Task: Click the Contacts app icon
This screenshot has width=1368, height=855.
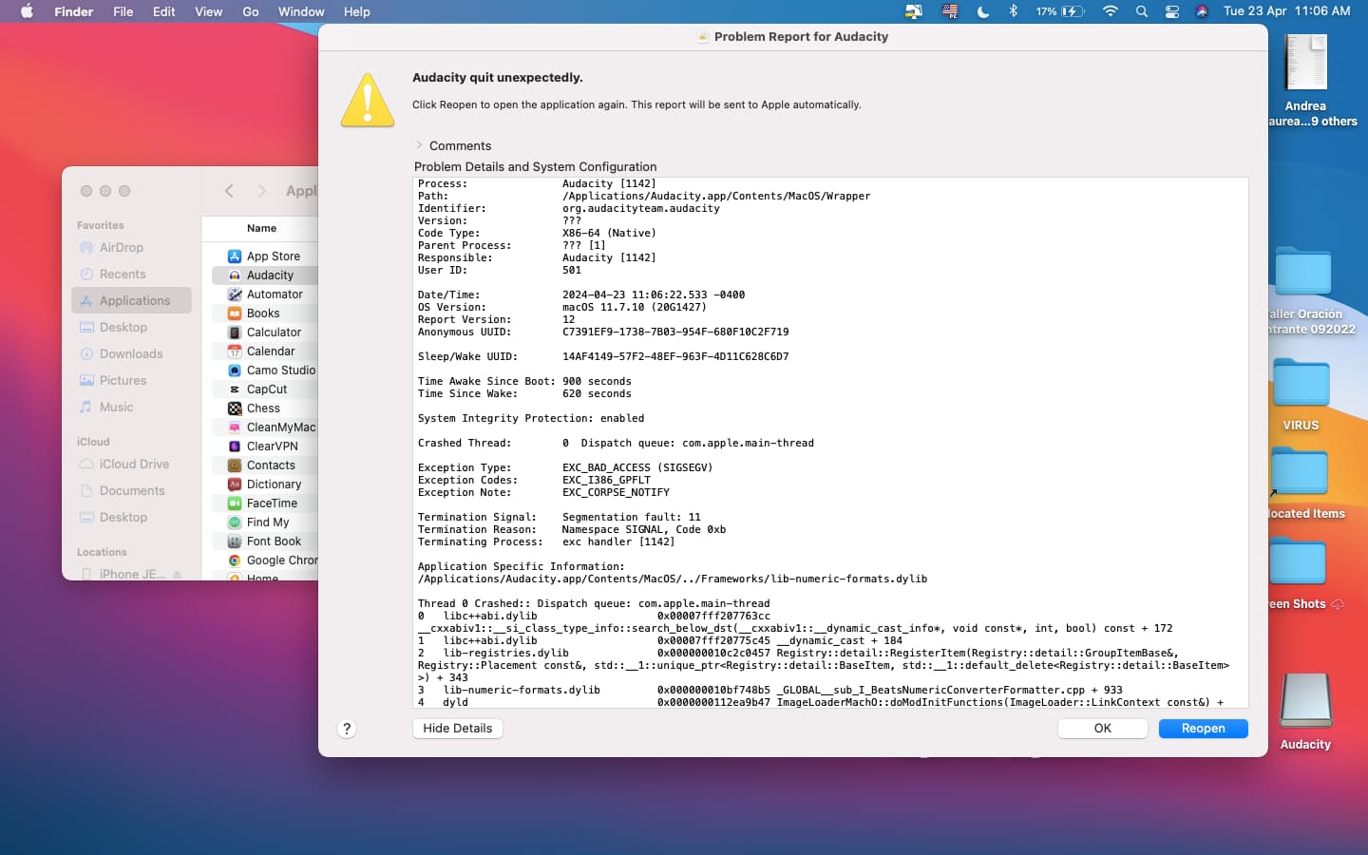Action: [235, 465]
